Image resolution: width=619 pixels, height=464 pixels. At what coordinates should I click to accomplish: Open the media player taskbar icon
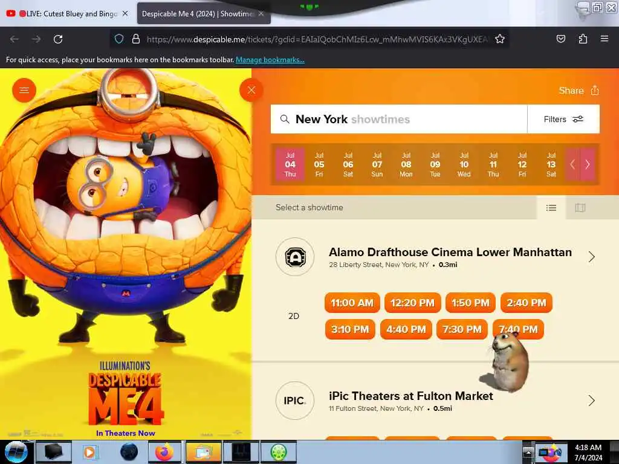(90, 452)
